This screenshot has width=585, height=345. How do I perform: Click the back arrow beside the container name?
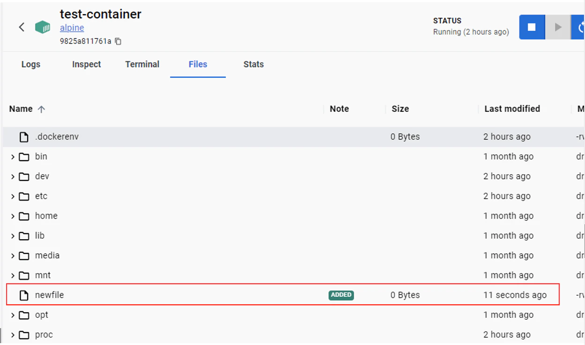(x=22, y=27)
